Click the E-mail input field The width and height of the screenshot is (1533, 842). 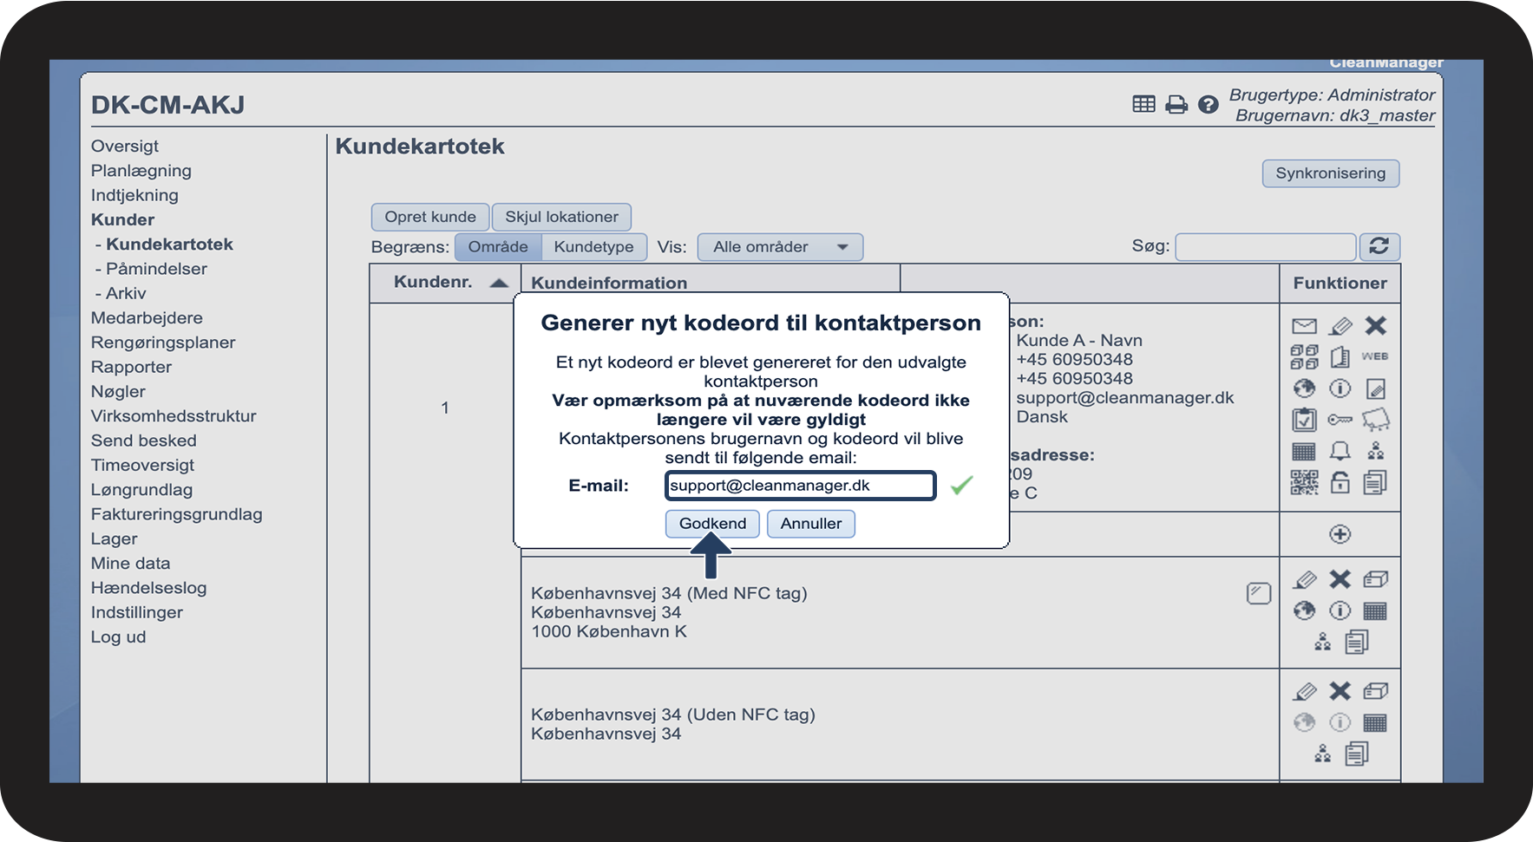click(799, 486)
